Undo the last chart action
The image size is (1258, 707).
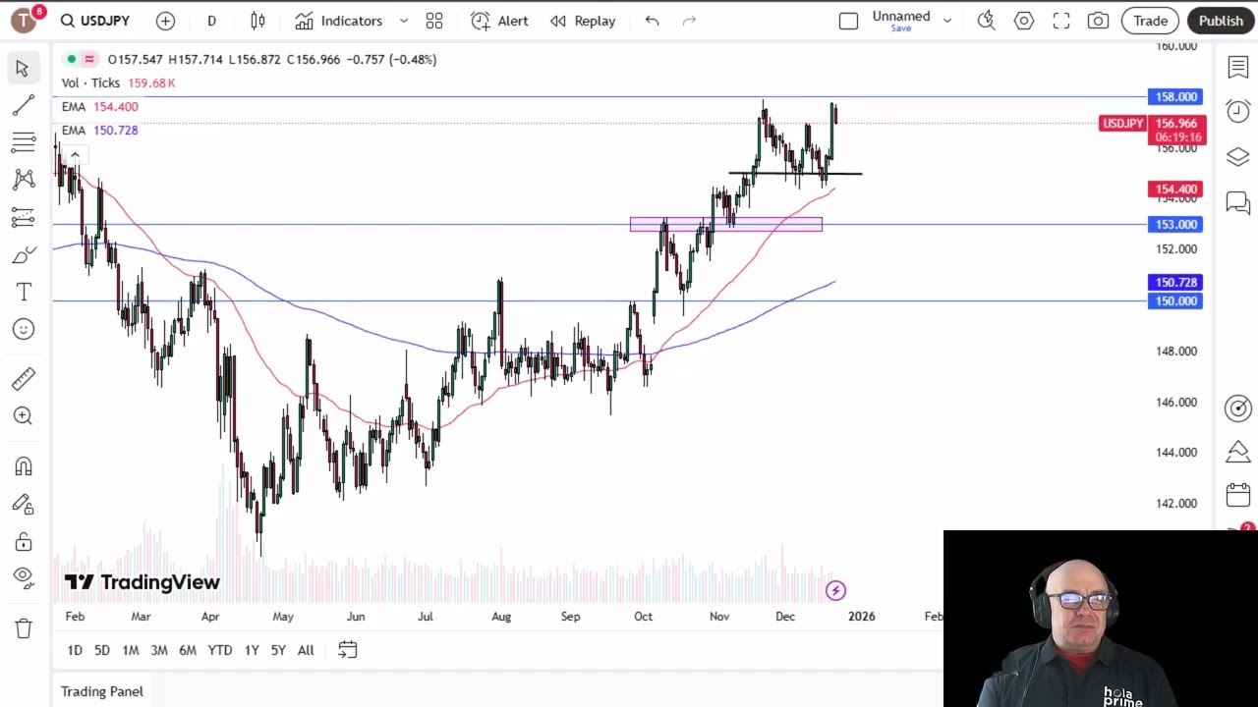coord(652,21)
